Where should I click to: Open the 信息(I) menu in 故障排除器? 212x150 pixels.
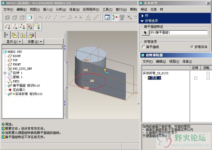tap(187, 62)
